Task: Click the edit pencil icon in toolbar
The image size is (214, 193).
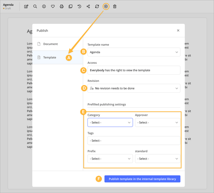Action: pyautogui.click(x=26, y=7)
